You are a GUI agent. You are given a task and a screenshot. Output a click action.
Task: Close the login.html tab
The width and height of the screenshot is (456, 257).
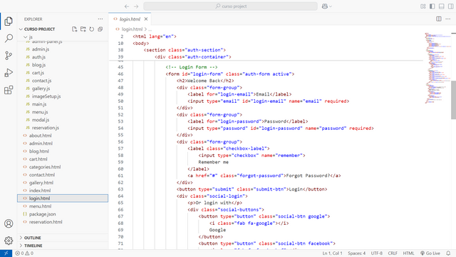146,19
